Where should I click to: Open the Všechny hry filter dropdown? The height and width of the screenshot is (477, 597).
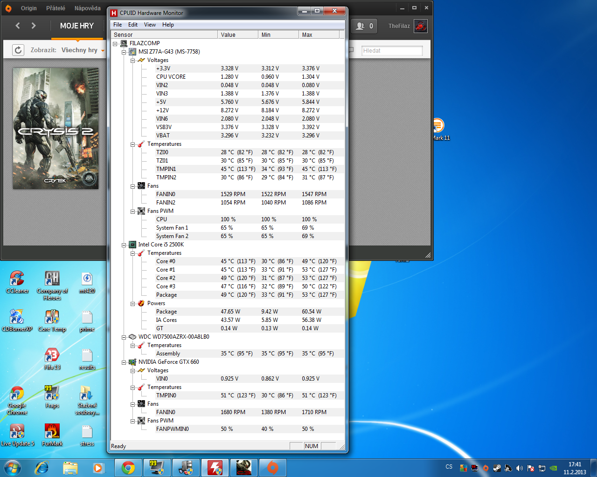83,50
